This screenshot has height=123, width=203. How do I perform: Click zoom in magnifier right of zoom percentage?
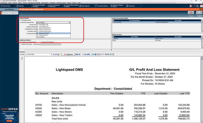pyautogui.click(x=106, y=55)
